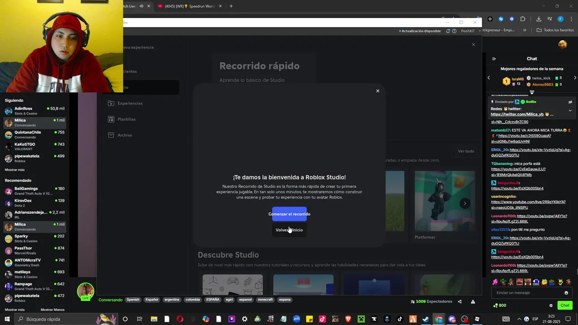
Task: Expand hidden bookmarks chevron
Action: [524, 30]
